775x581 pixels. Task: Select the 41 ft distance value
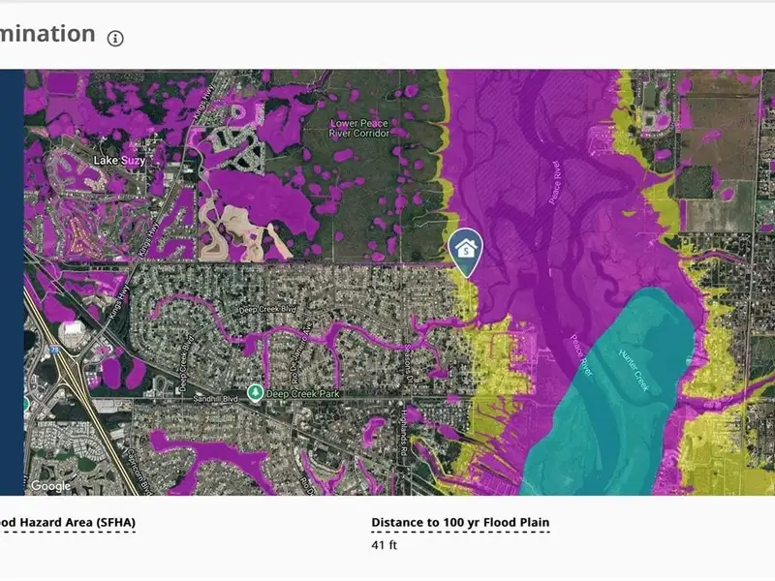[384, 545]
